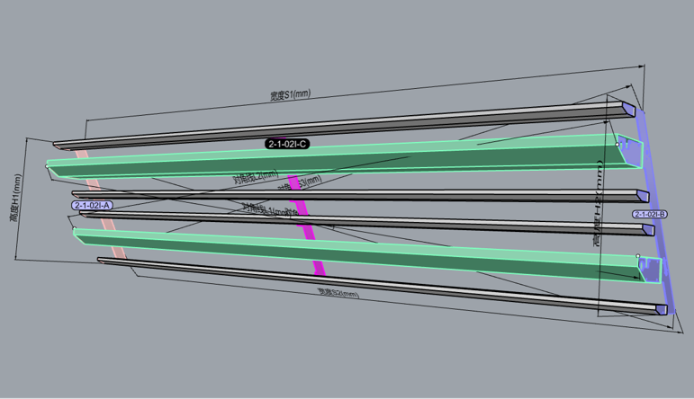Click the 2-1-02I-B label tag
694x399 pixels.
pos(649,214)
